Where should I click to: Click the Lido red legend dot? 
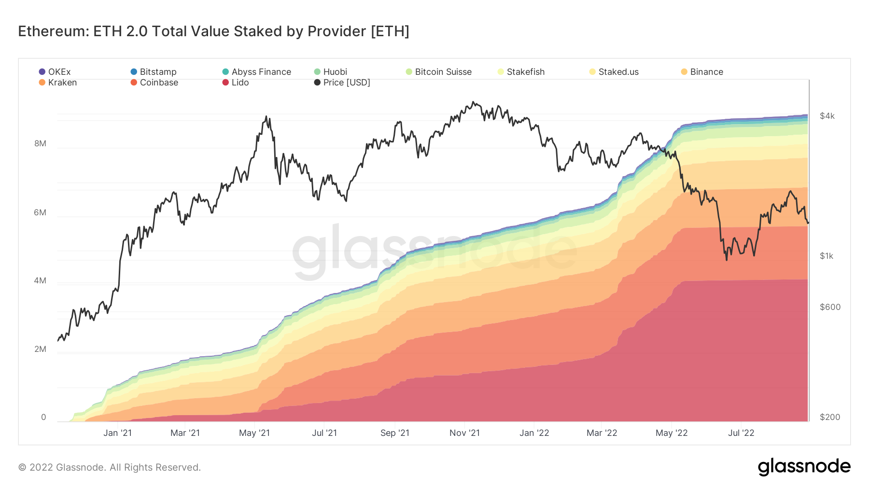point(225,83)
